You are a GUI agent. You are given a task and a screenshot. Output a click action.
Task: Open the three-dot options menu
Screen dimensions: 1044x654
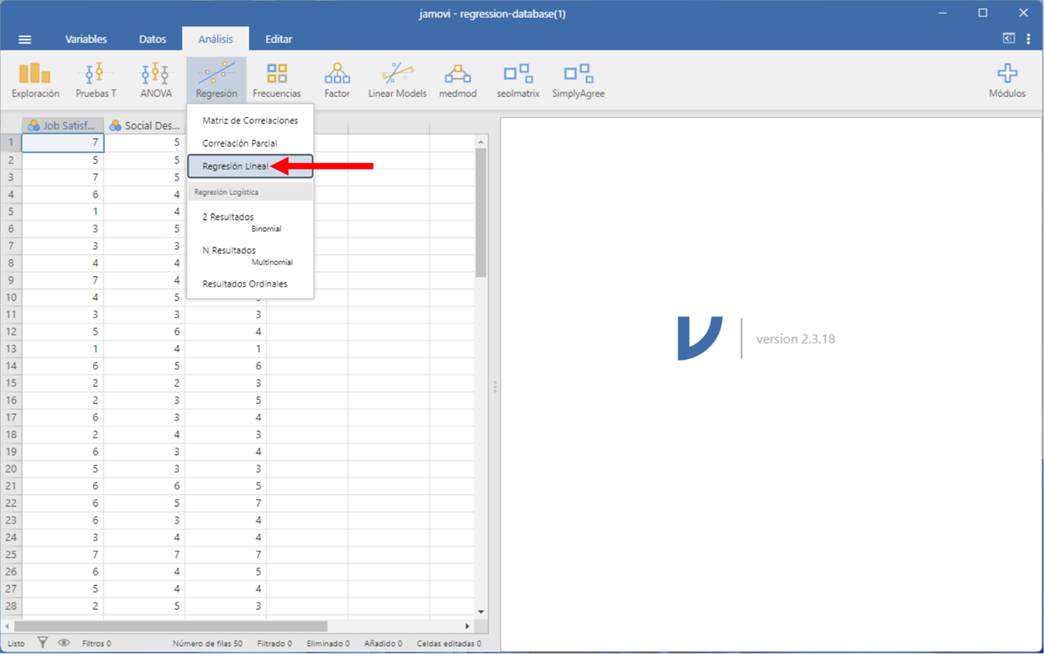[1028, 39]
